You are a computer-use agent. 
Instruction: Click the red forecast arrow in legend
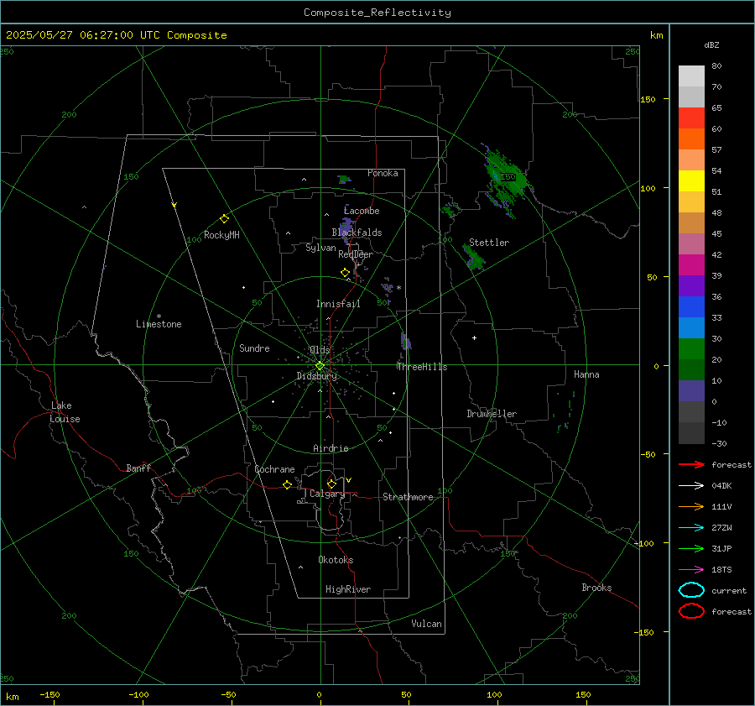click(691, 464)
